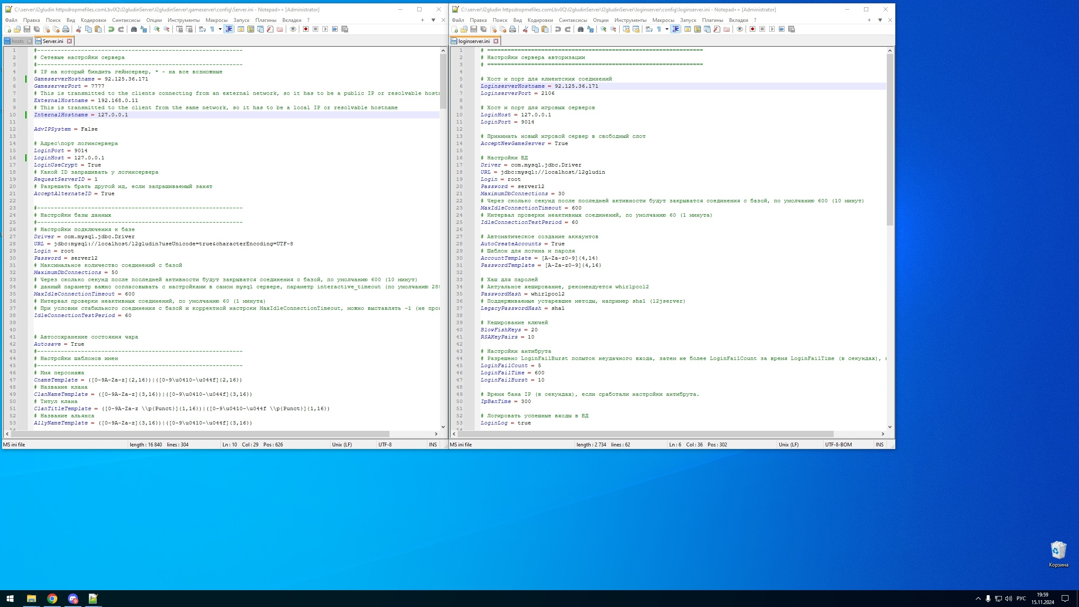The image size is (1079, 607).
Task: Zoom out using Server.ini window toolbar icon
Action: tap(166, 29)
